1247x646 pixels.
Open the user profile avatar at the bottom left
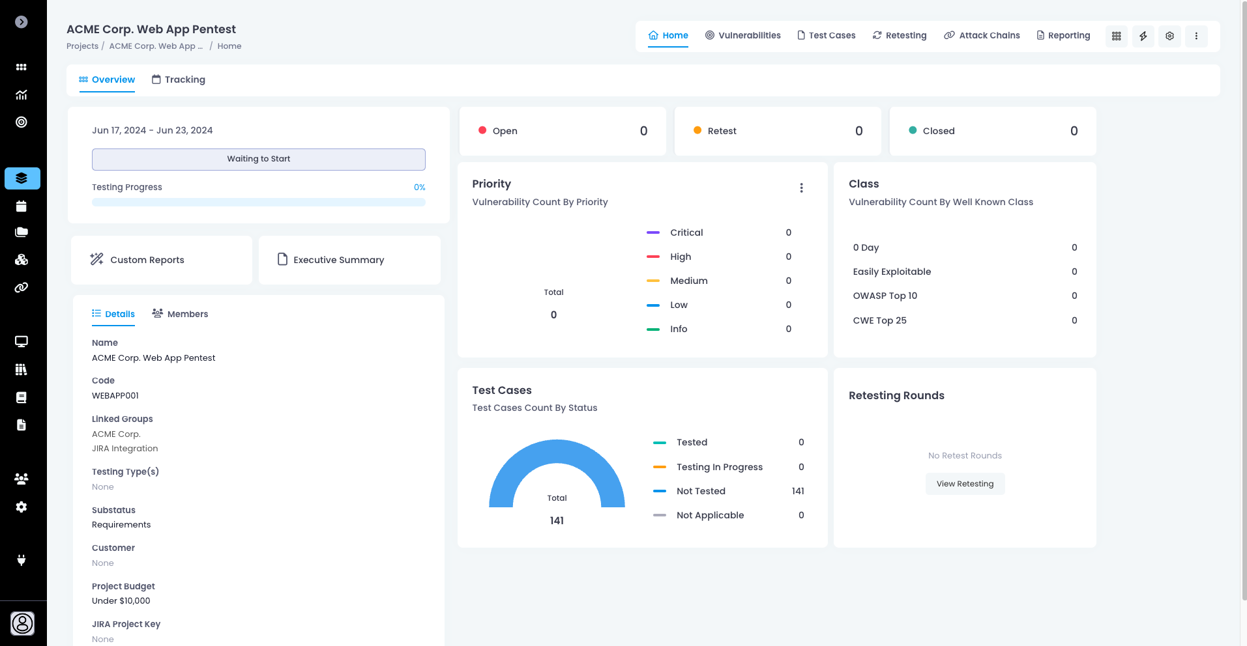[23, 623]
